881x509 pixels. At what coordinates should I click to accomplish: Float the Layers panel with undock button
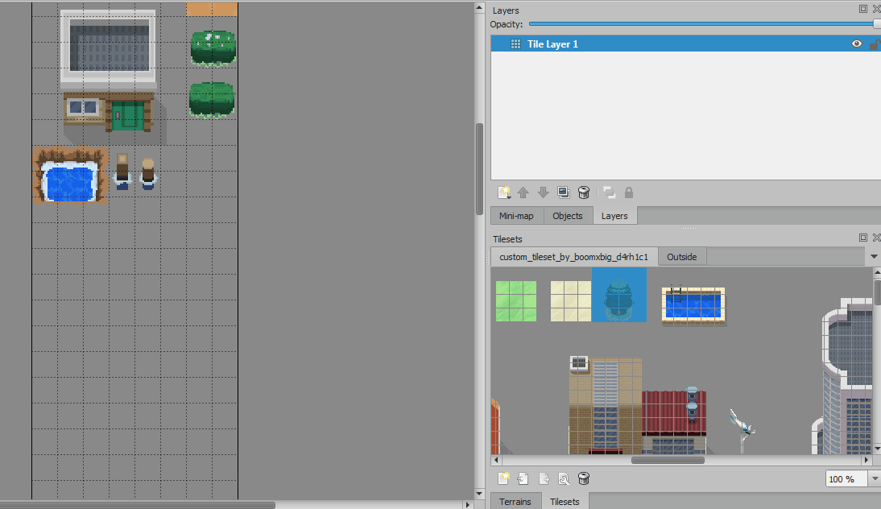click(863, 9)
